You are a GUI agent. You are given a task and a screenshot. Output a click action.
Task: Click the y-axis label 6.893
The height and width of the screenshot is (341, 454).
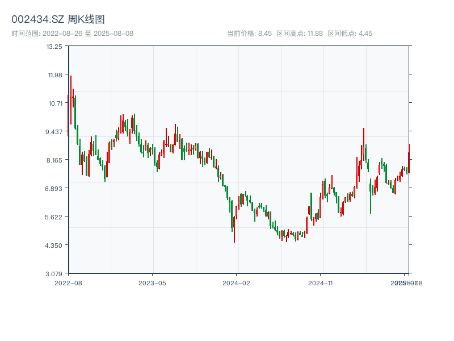click(x=53, y=189)
